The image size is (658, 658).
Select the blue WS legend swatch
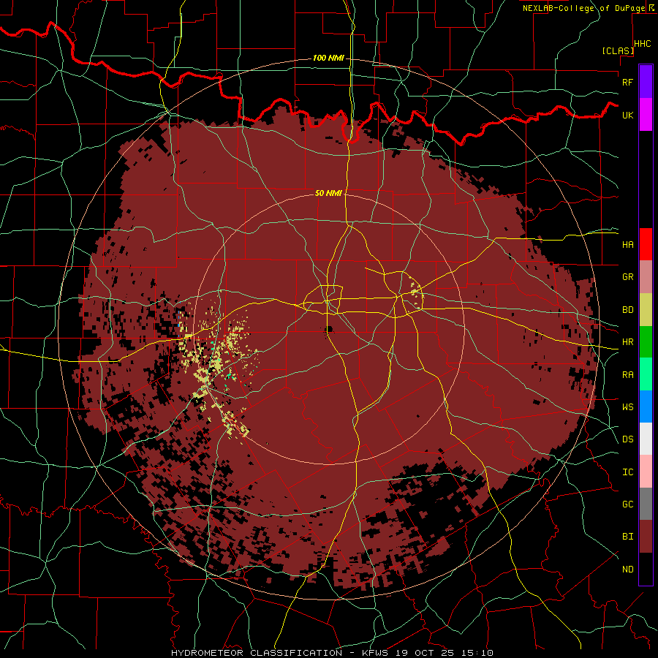pyautogui.click(x=646, y=406)
